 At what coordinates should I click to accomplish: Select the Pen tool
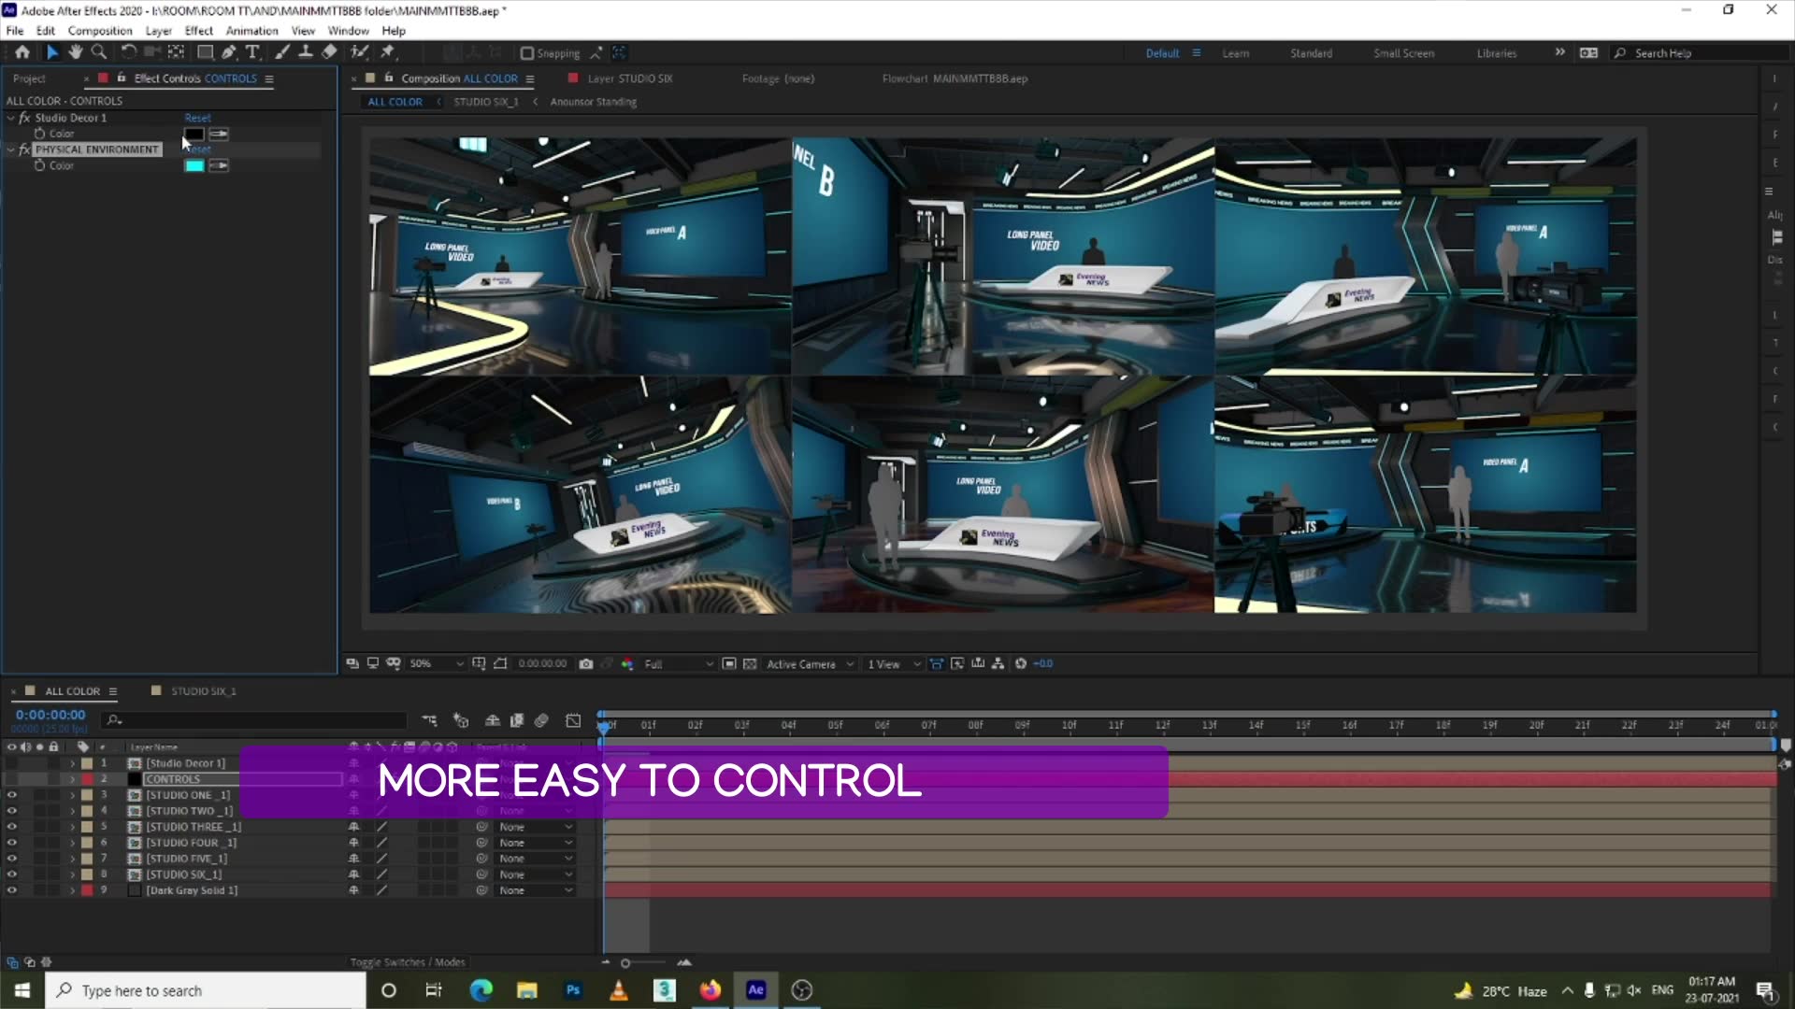point(229,52)
